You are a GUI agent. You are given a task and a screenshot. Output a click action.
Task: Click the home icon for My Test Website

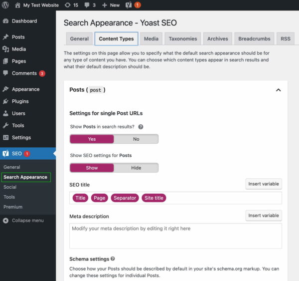18,5
